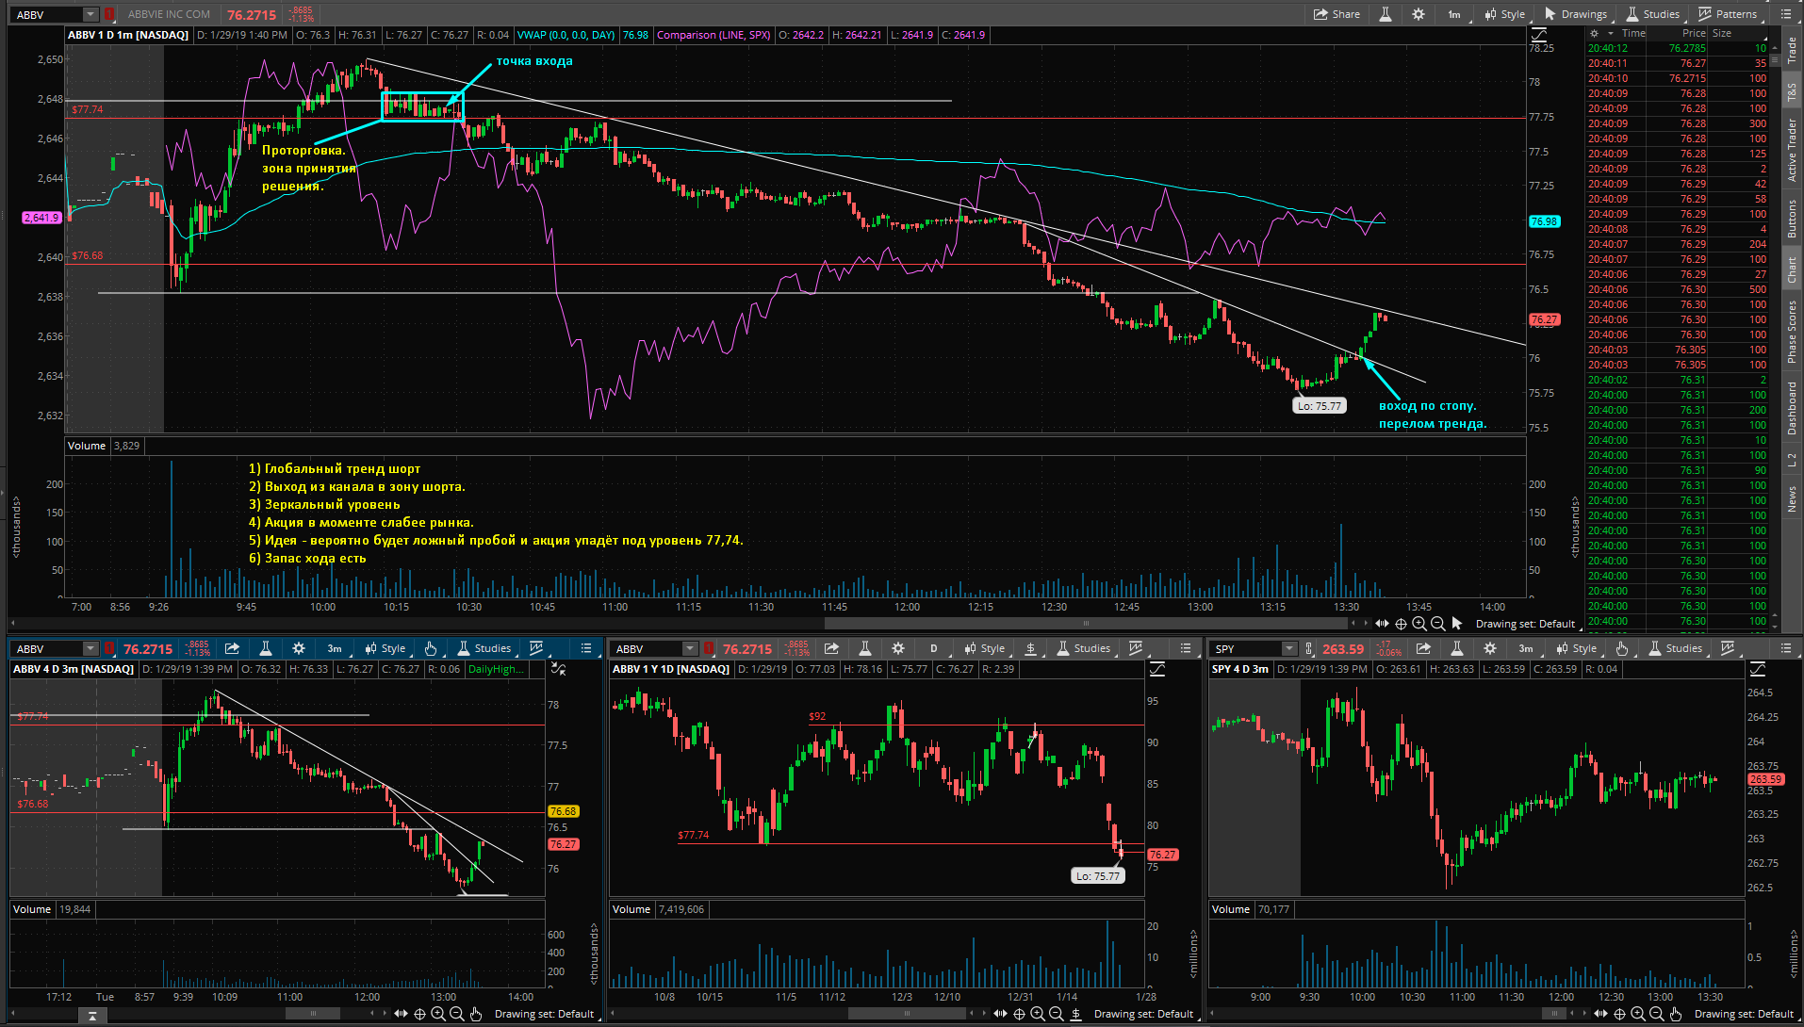Click the Price column header in Time & Sales
This screenshot has height=1027, width=1804.
pos(1694,33)
